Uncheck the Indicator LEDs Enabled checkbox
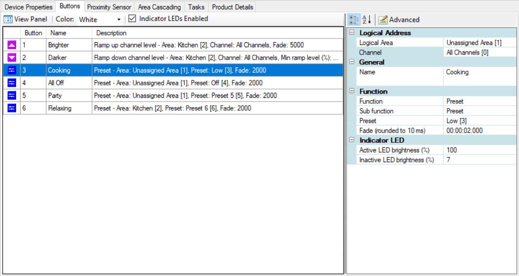Screen dimensions: 519x276 click(x=132, y=19)
